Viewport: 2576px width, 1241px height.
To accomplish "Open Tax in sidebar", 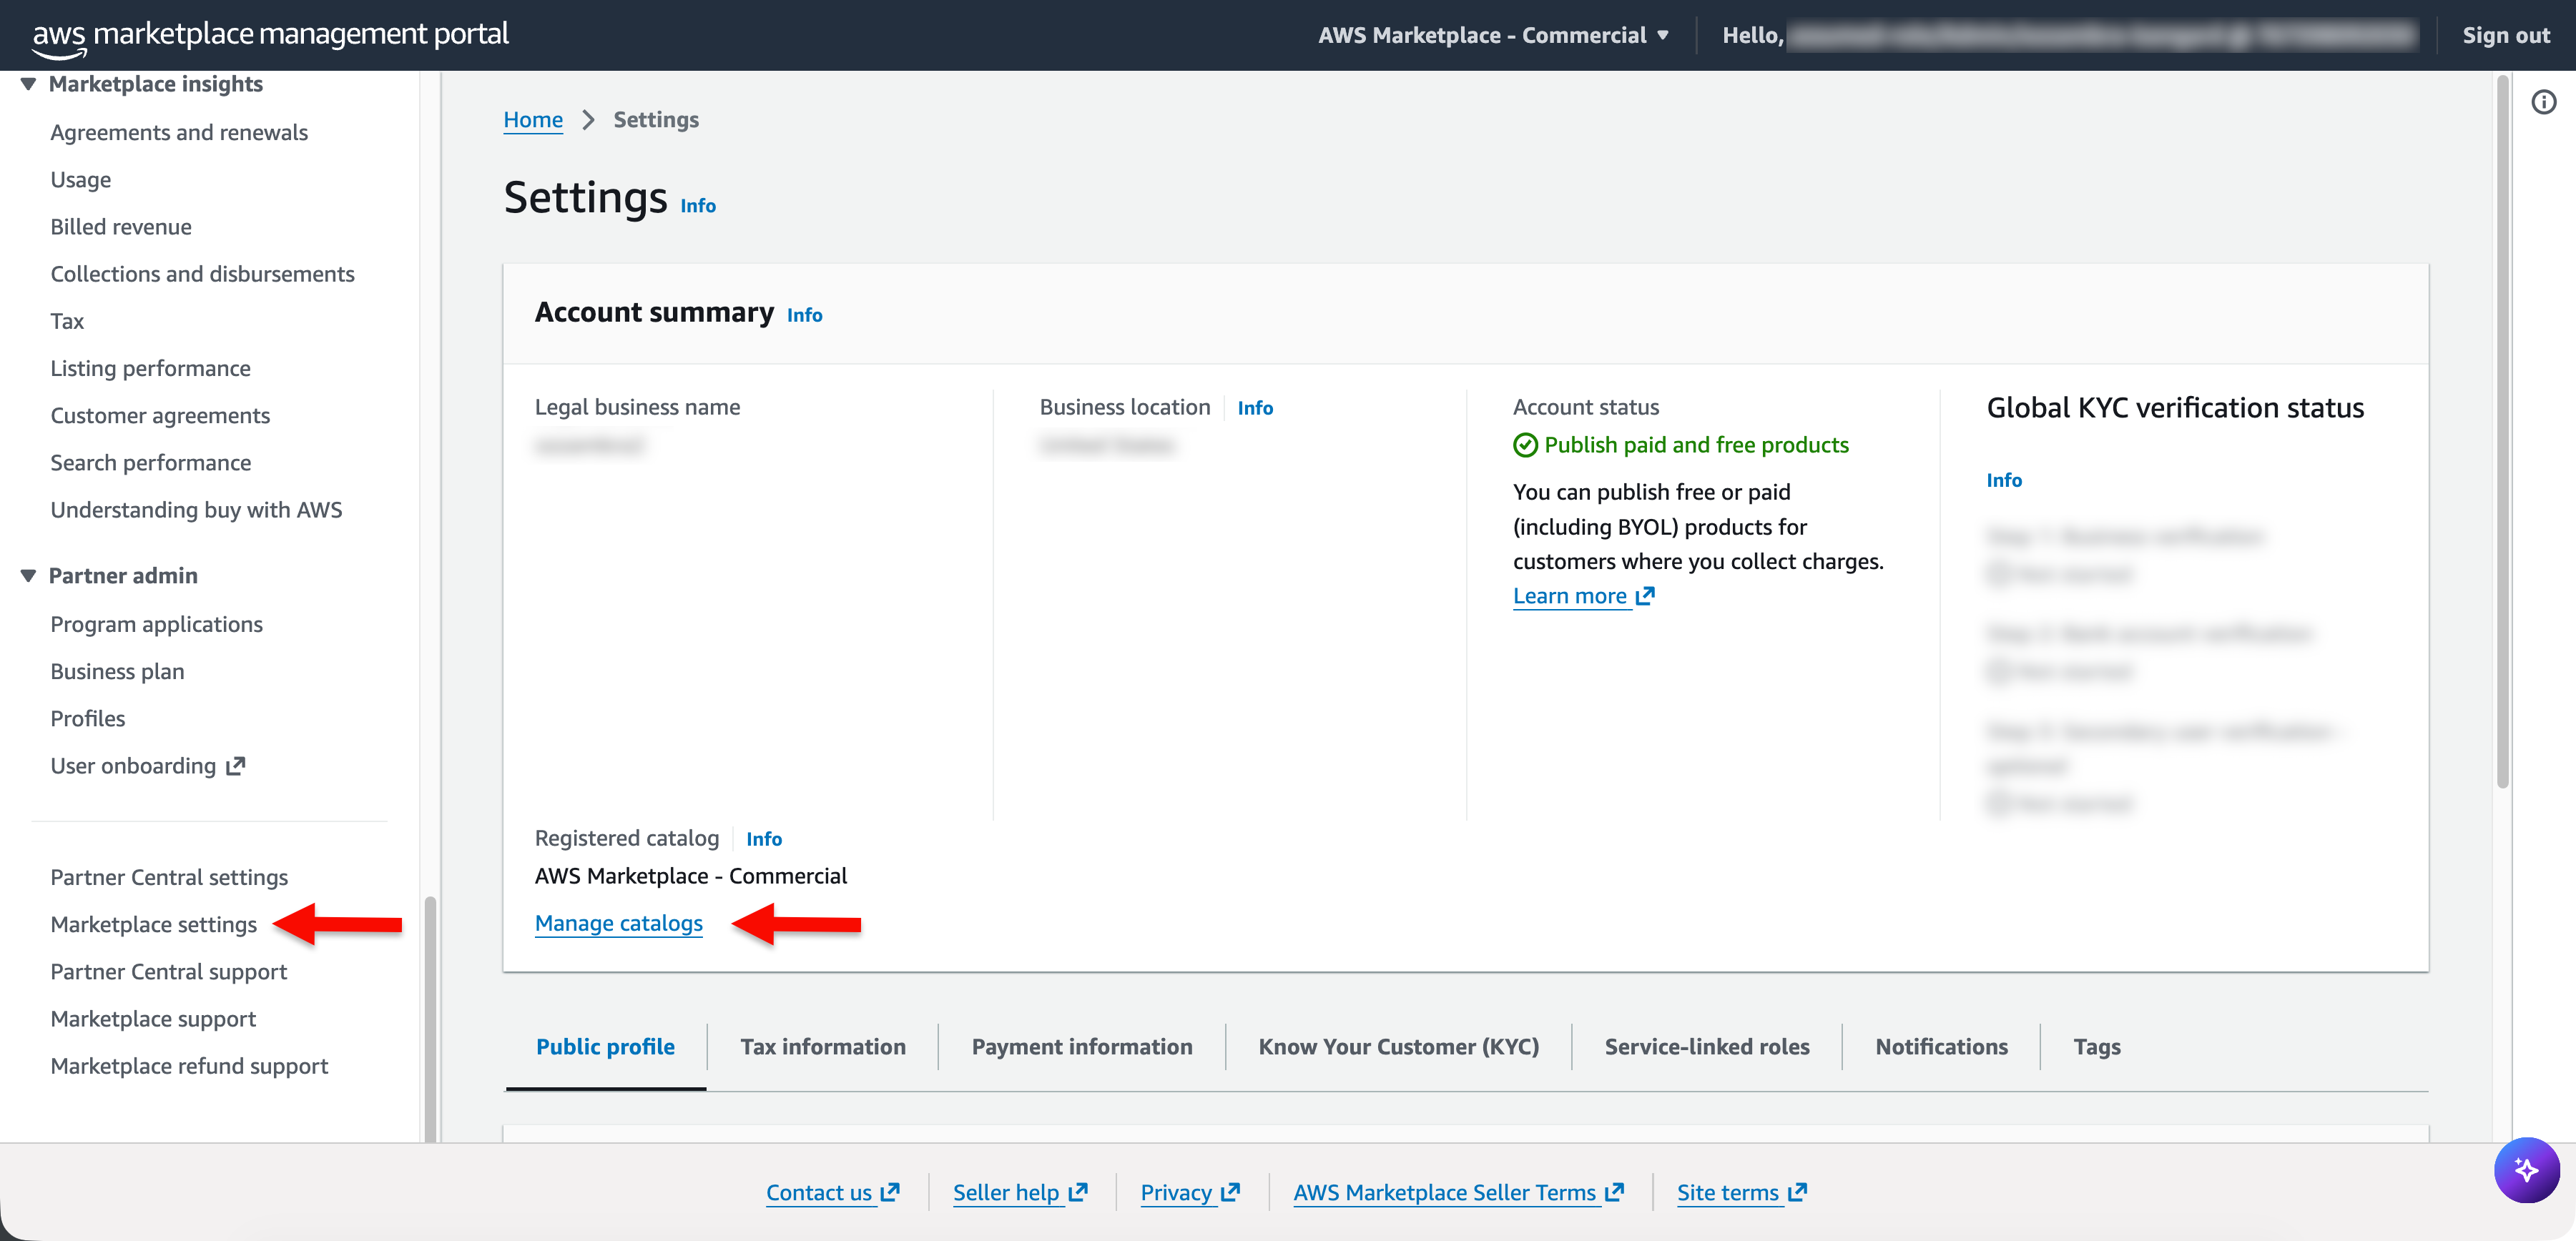I will [67, 321].
